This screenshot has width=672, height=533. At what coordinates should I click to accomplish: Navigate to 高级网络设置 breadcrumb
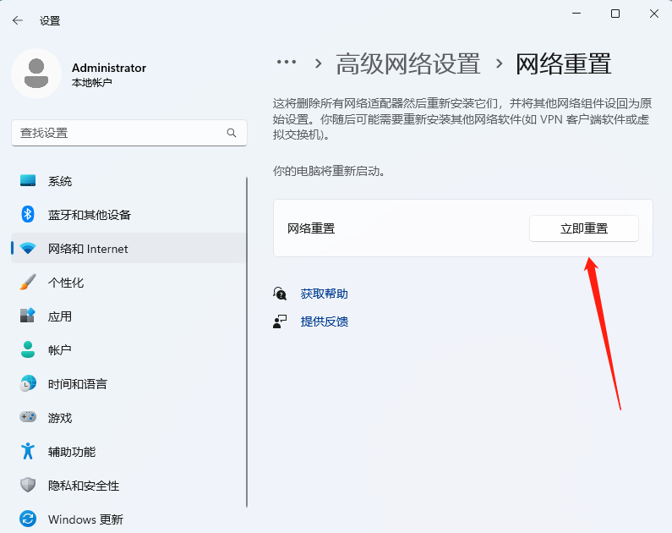(407, 64)
